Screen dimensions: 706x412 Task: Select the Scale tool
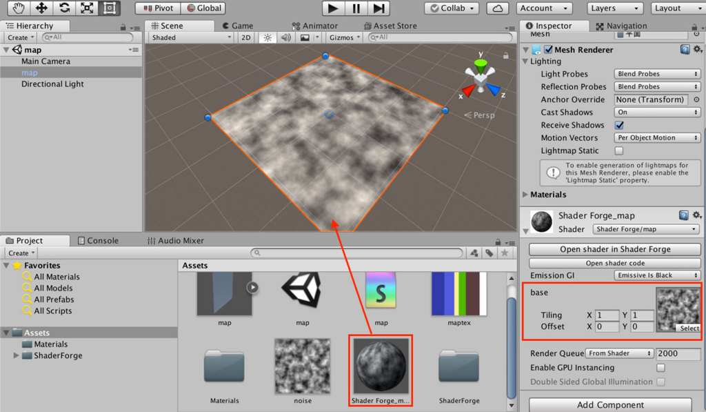[x=87, y=8]
